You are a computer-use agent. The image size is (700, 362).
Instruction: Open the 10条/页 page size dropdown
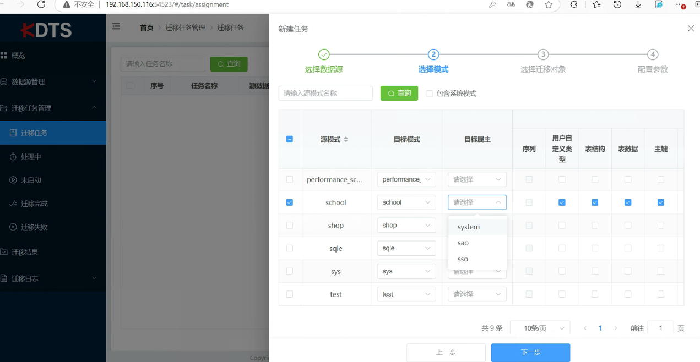(x=540, y=328)
